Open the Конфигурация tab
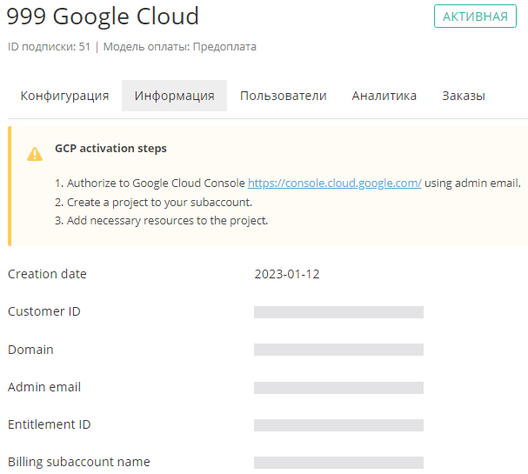528x474 pixels. coord(64,96)
